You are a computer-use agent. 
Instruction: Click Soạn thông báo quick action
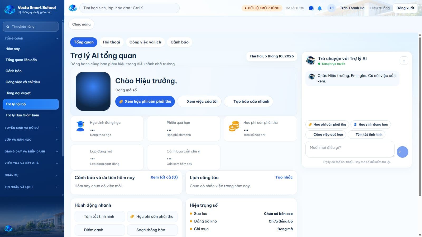pos(152,230)
